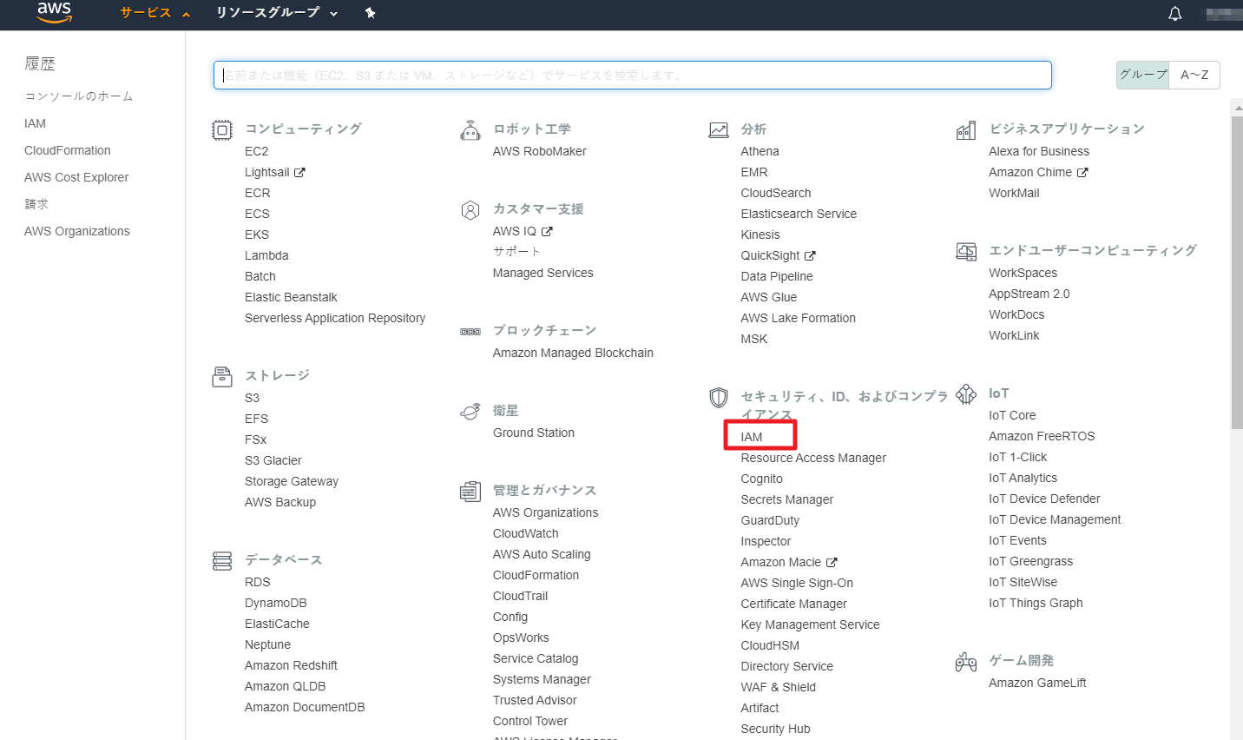Screen dimensions: 1243x740
Task: Switch to A~Z sorted view
Action: click(x=1194, y=75)
